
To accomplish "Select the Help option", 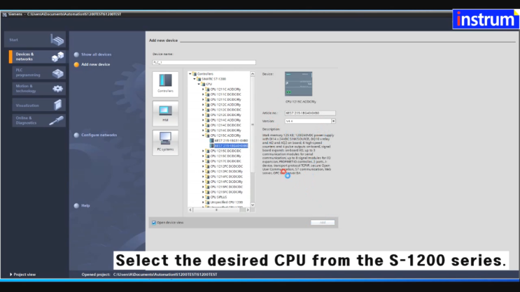I will (x=85, y=205).
